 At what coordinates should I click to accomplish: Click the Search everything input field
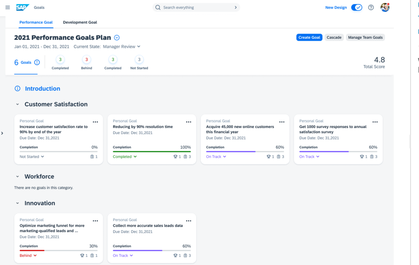click(196, 8)
